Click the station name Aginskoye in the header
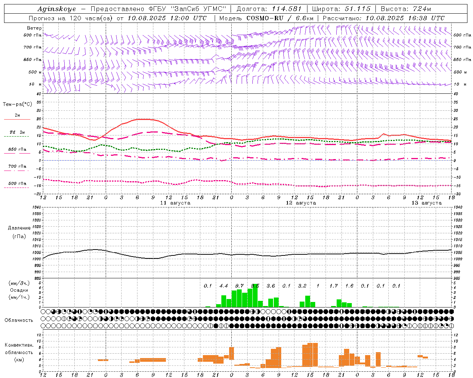 coord(57,9)
